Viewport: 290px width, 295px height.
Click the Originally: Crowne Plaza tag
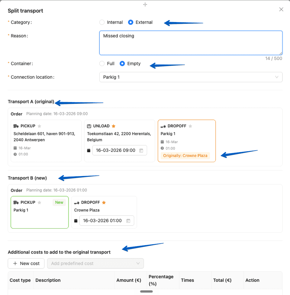tap(185, 156)
